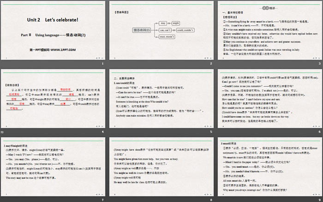Click the last-slide icon on slide 6
This screenshot has height=202, width=323.
click(x=319, y=126)
